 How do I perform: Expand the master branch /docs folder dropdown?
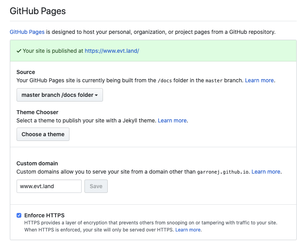click(x=60, y=95)
